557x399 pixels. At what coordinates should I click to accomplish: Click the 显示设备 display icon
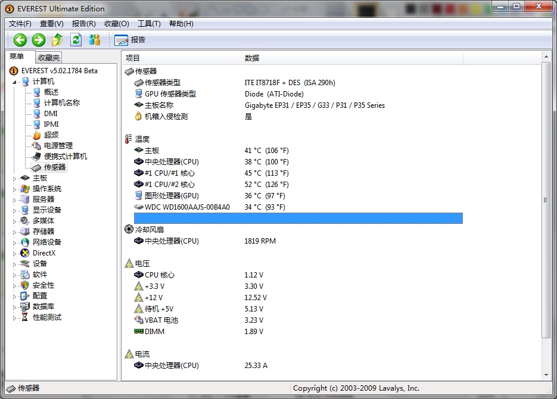coord(25,210)
